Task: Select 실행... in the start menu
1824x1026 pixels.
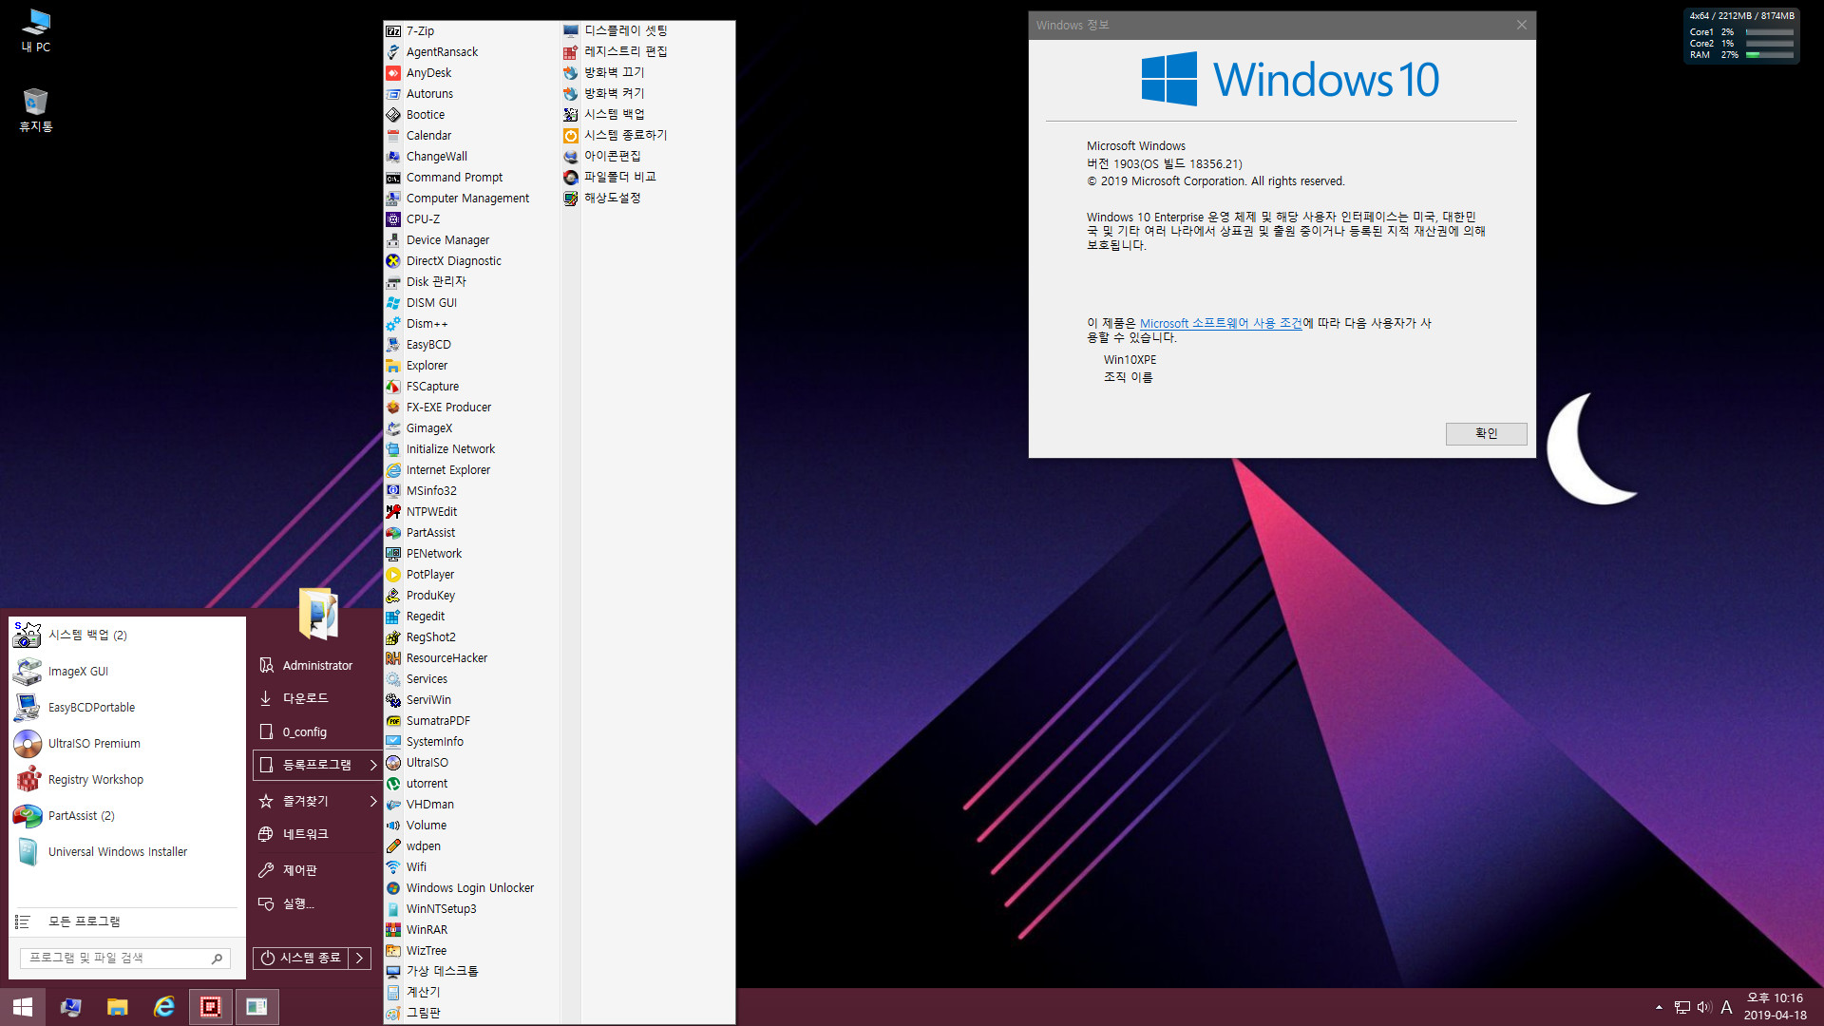Action: (x=298, y=903)
